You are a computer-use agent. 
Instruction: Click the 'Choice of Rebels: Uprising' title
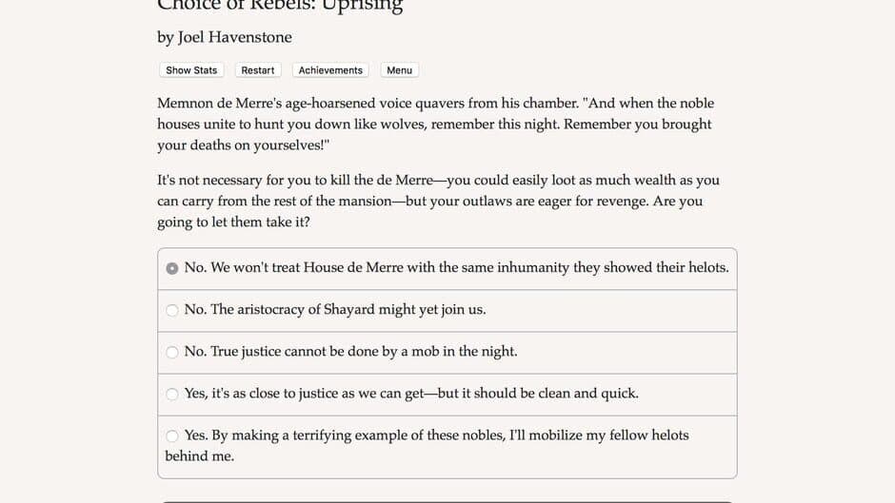[280, 6]
